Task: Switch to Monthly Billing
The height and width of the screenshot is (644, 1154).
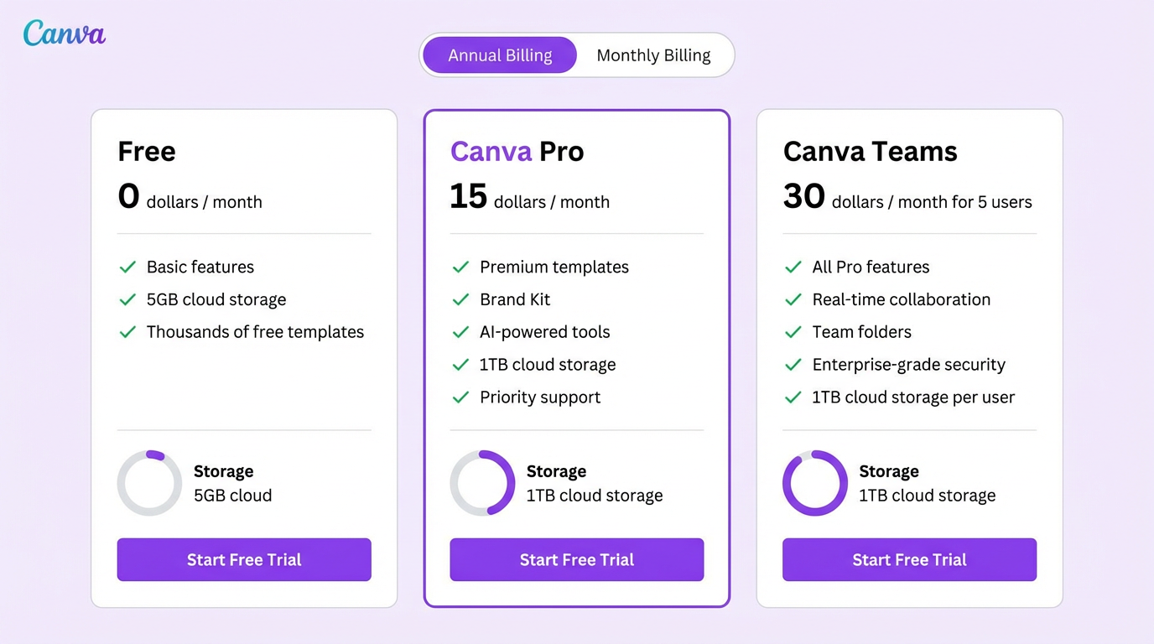Action: 653,55
